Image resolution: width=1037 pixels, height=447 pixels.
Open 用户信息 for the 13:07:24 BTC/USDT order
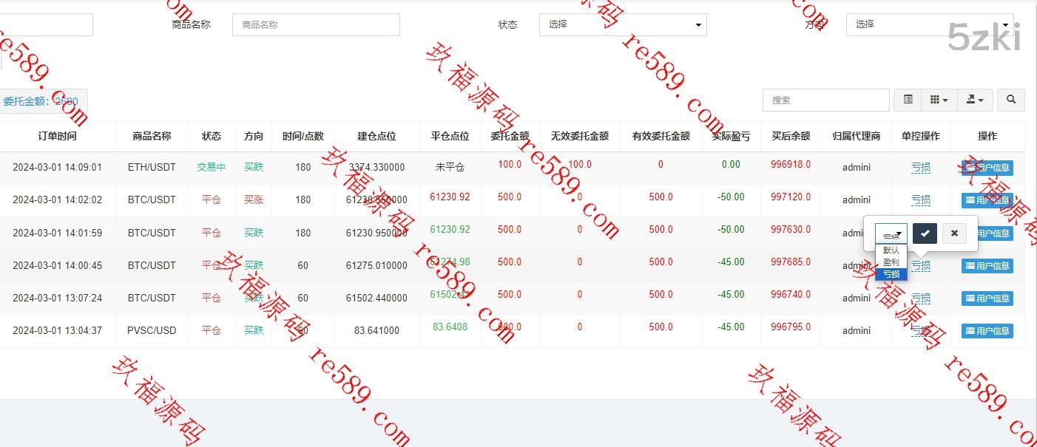coord(987,298)
